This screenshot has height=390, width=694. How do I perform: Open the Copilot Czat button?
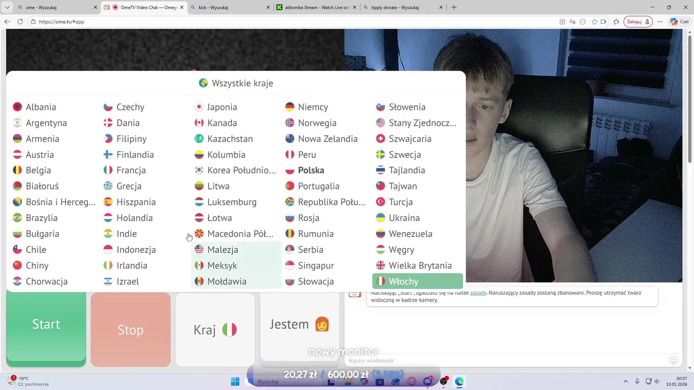(x=681, y=22)
